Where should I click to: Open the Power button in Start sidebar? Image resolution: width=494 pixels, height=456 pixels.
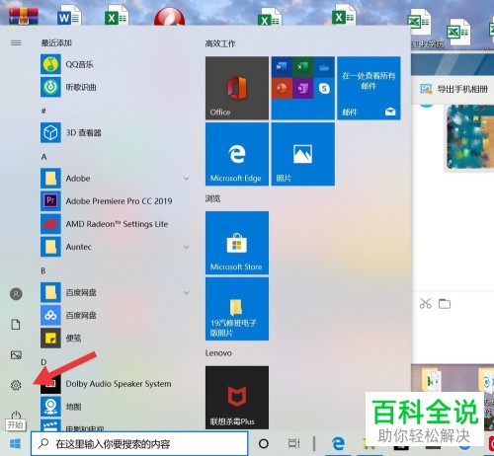coord(16,416)
